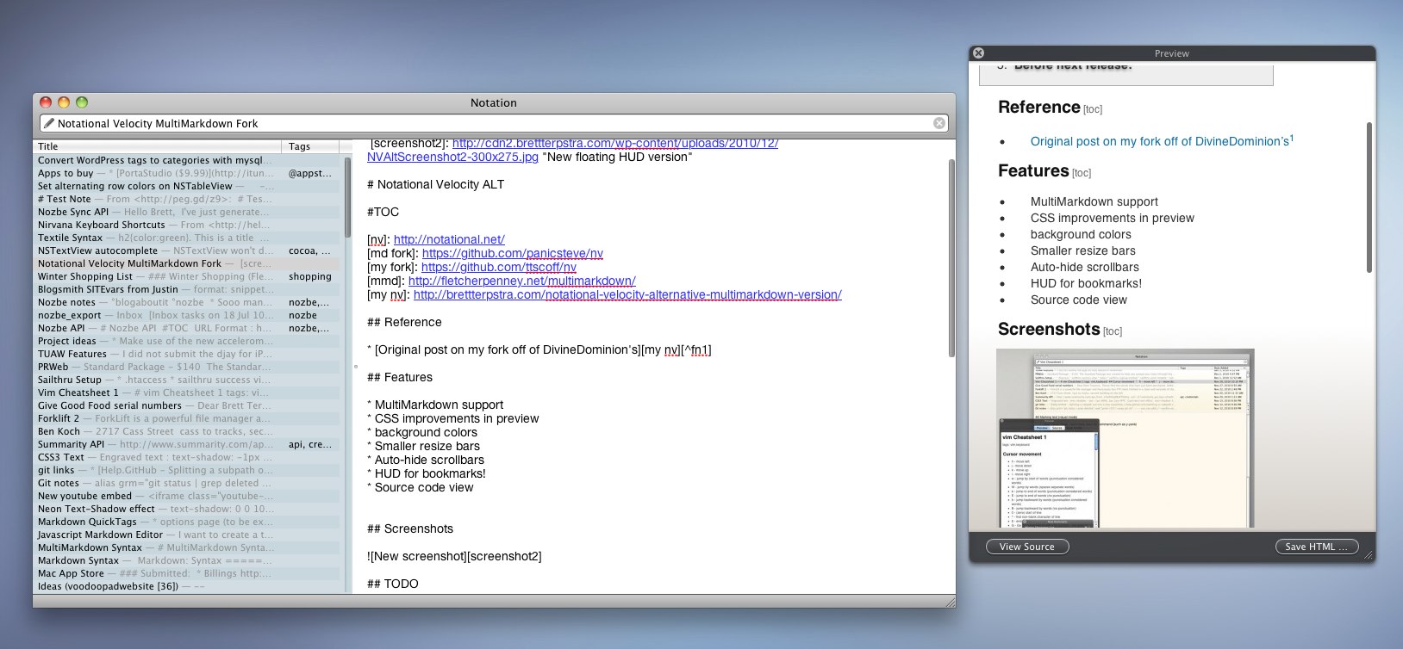This screenshot has width=1403, height=649.
Task: Click the Notation window resize corner
Action: [x=950, y=602]
